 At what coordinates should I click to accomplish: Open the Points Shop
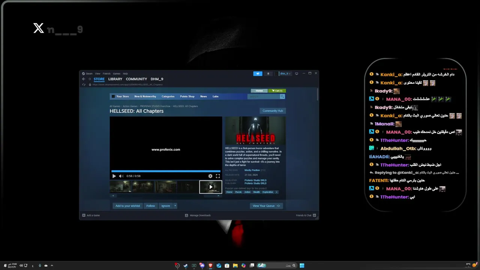tap(187, 96)
